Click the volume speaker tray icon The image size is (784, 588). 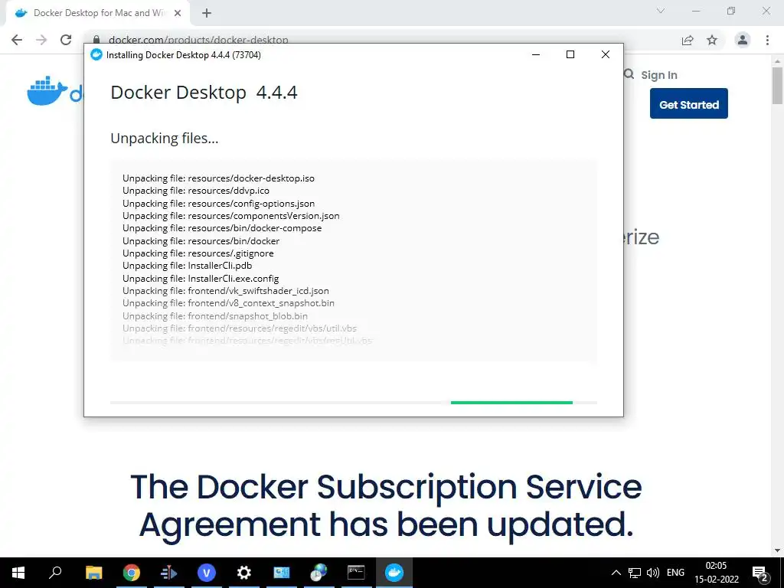(652, 573)
